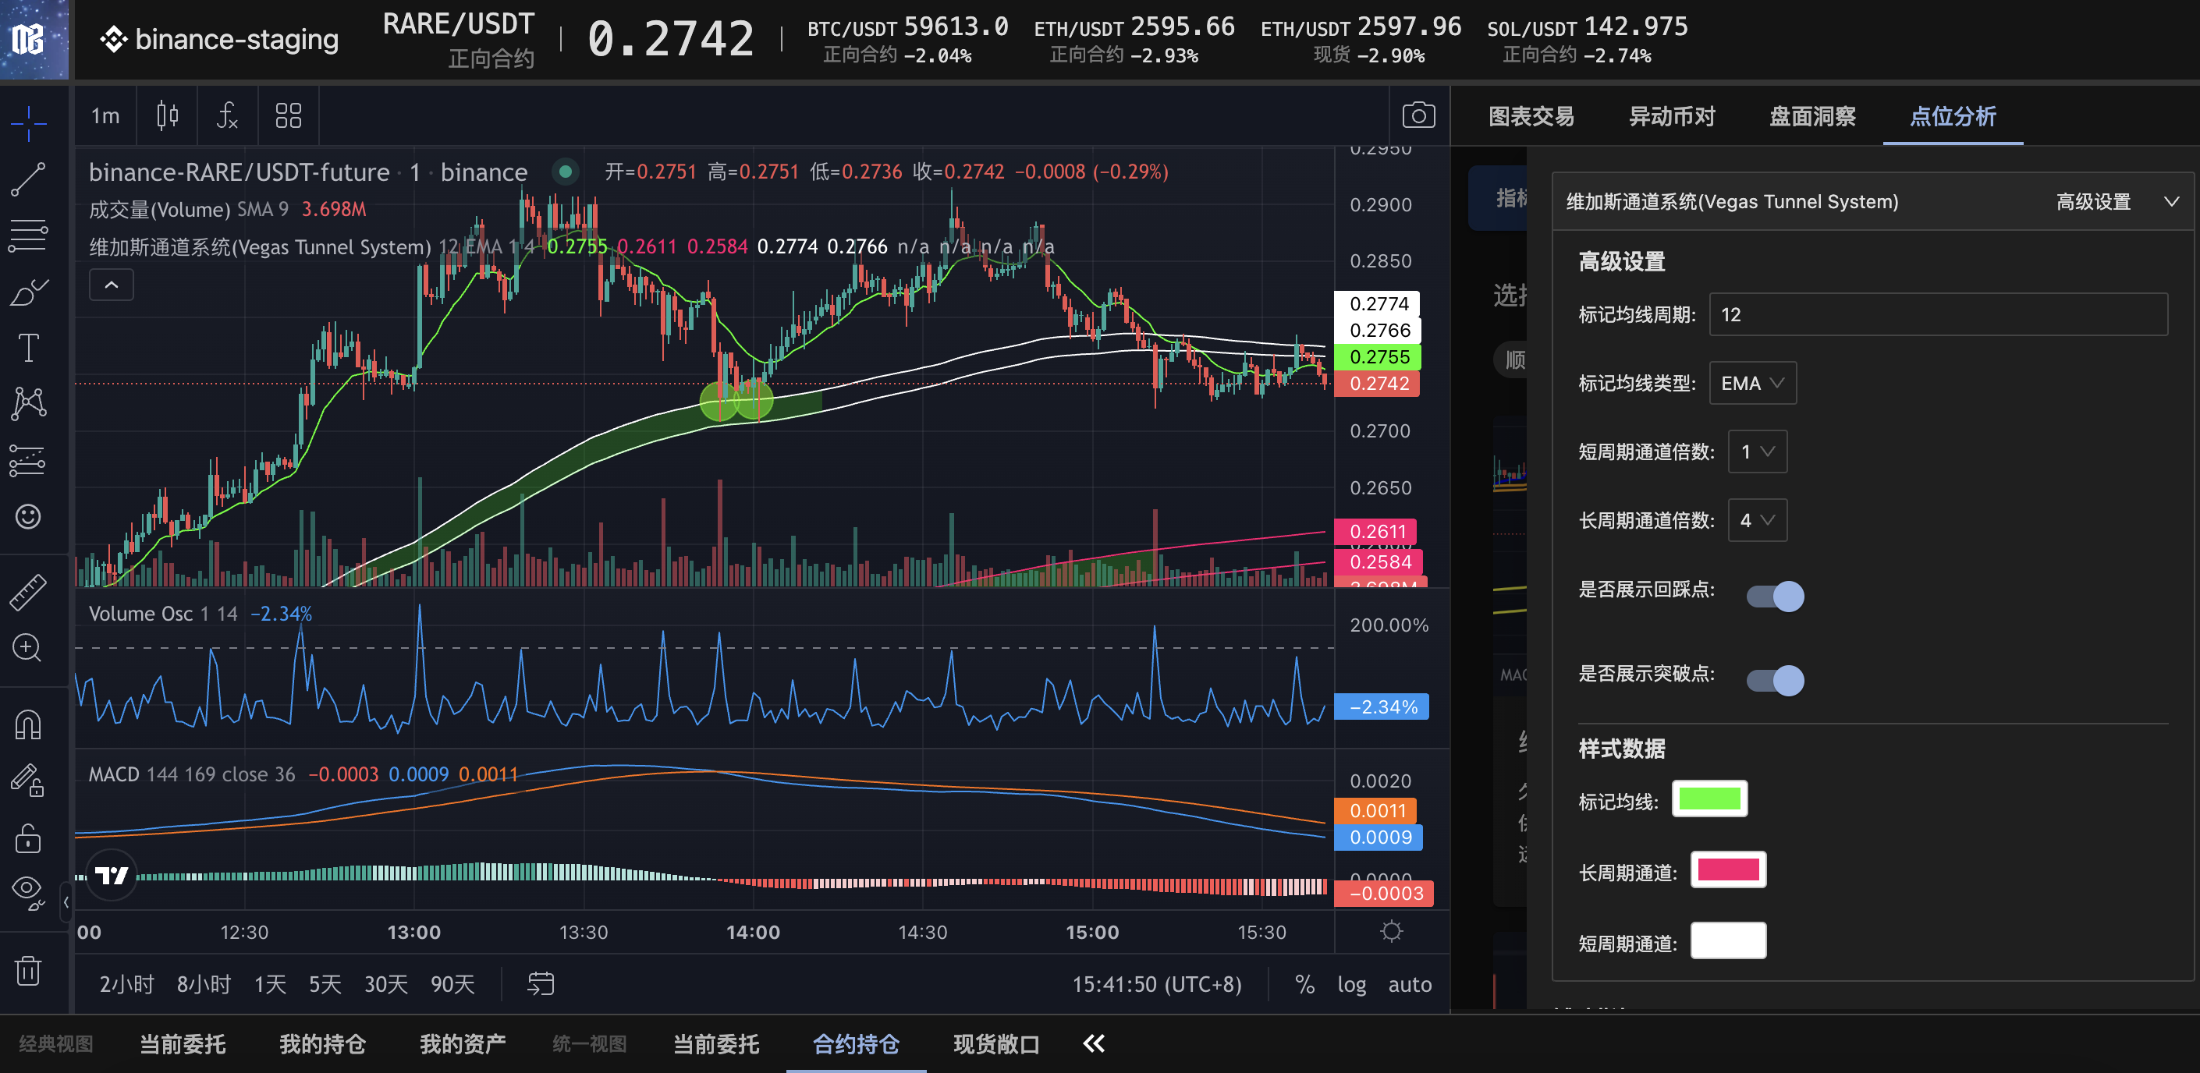Open the 标记均线类型 EMA dropdown
2200x1073 pixels.
point(1751,384)
